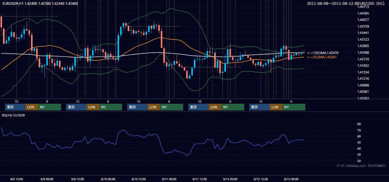Viewport: 389px width, 182px height.
Task: Click RSI scale value 20
Action: point(359,161)
